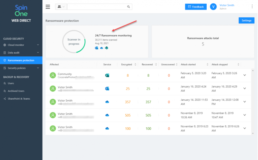Click into the top search field

pyautogui.click(x=97, y=7)
